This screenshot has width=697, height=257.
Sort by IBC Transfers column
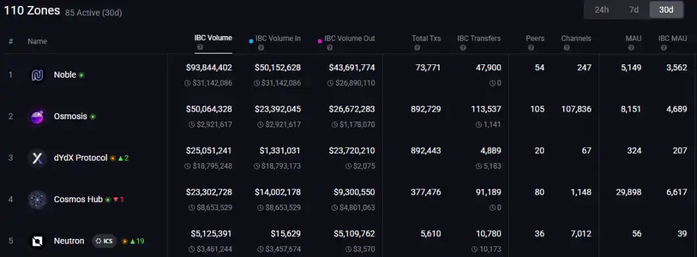[479, 39]
